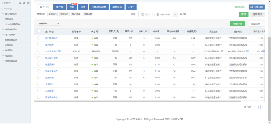Screen dimensions: 271x124
Task: Check the box for 电子元器件 row
Action: pos(39,64)
